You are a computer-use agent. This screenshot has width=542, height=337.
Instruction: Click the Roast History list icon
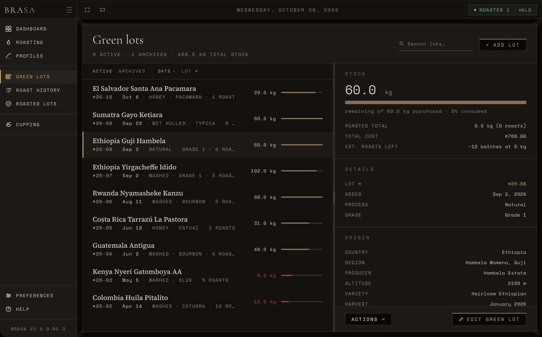(x=8, y=90)
